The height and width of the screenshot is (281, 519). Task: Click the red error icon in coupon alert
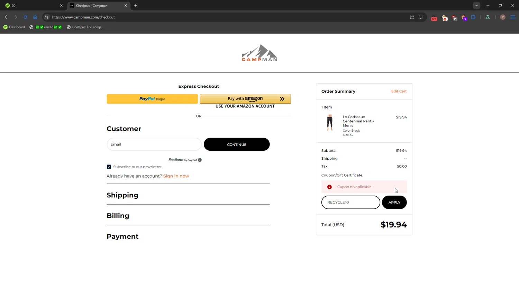click(x=329, y=187)
